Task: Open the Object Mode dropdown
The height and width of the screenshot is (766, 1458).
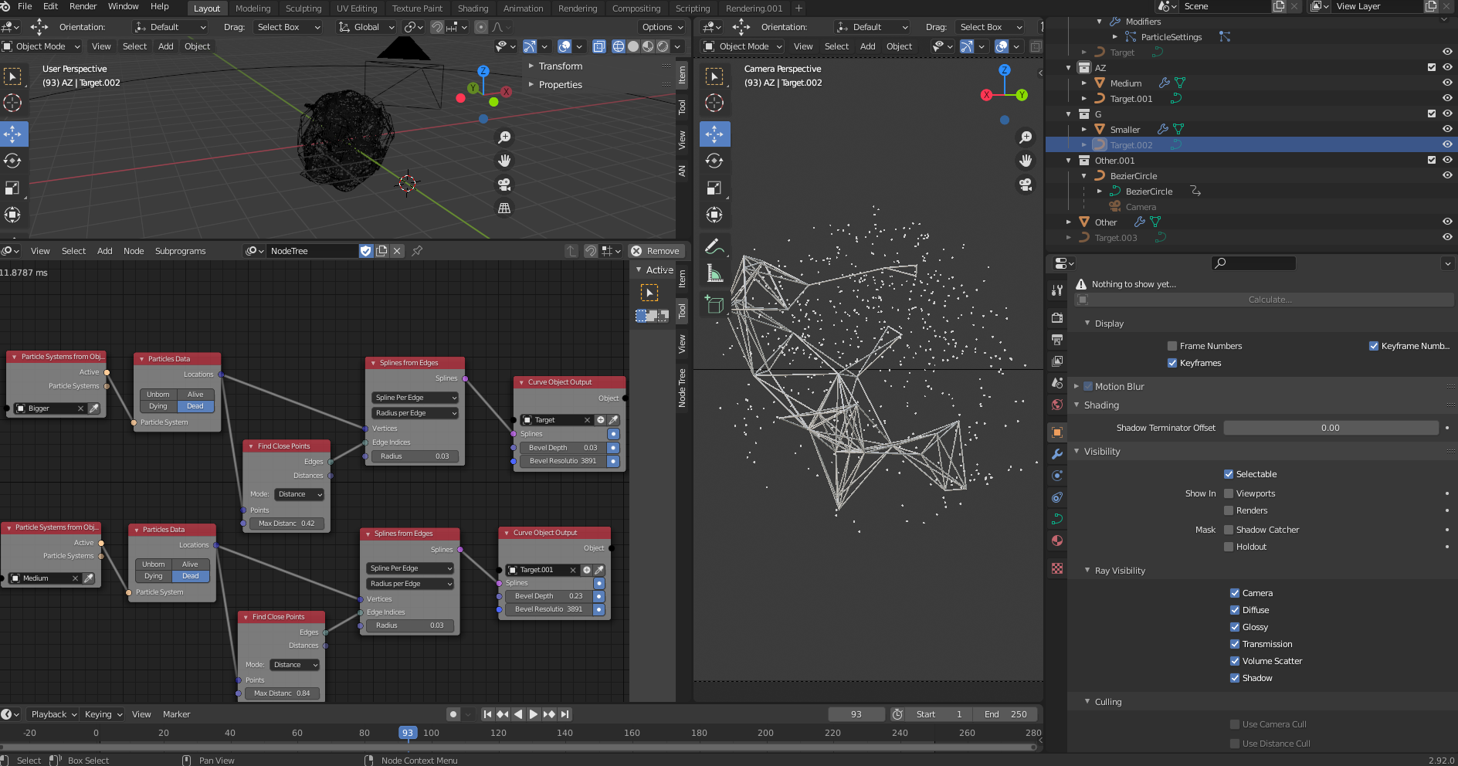Action: coord(42,46)
